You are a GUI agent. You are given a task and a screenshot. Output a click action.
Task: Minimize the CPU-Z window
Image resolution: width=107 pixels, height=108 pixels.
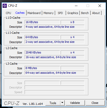pos(76,6)
